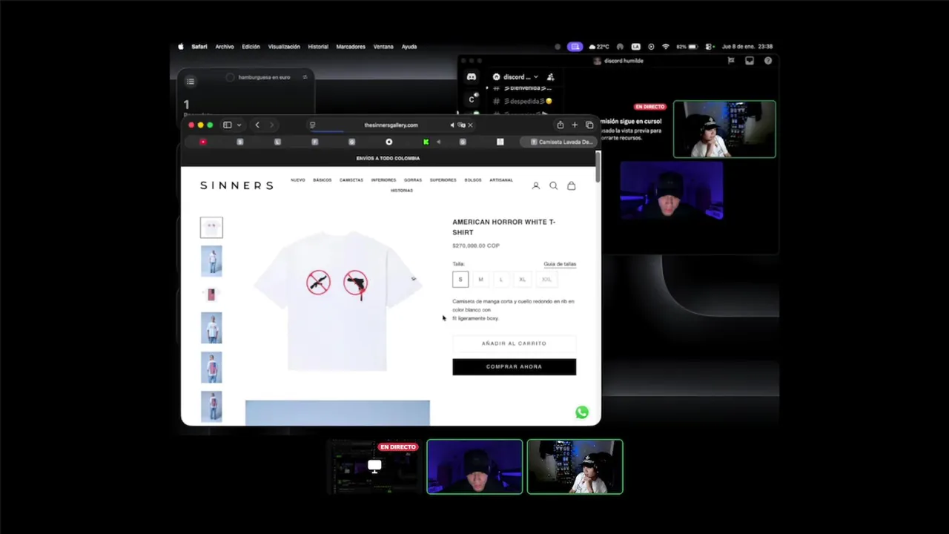Image resolution: width=949 pixels, height=534 pixels.
Task: Select size XL
Action: 523,280
